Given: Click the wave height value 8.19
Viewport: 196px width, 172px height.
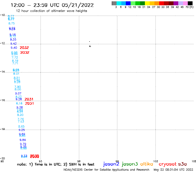Looking at the screenshot, I should tap(15, 61).
